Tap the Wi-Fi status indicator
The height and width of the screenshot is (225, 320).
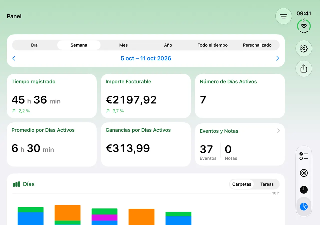pyautogui.click(x=304, y=26)
